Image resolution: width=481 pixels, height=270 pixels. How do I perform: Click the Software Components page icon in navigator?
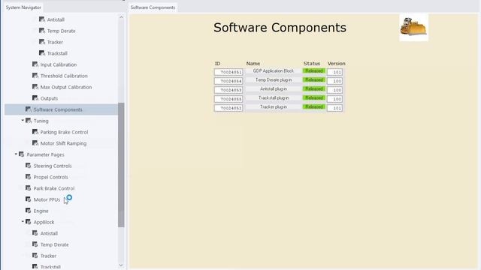29,109
